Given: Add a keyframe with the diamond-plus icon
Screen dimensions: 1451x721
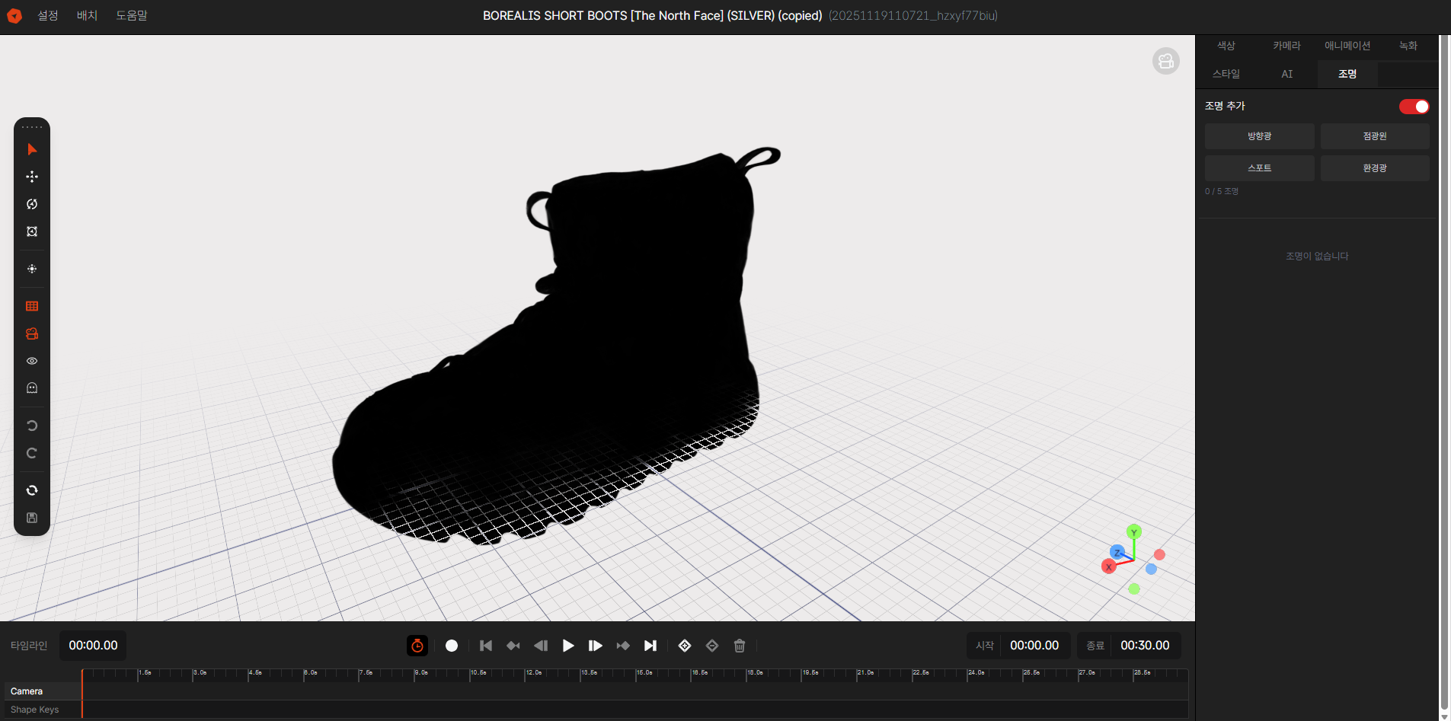Looking at the screenshot, I should click(x=684, y=646).
